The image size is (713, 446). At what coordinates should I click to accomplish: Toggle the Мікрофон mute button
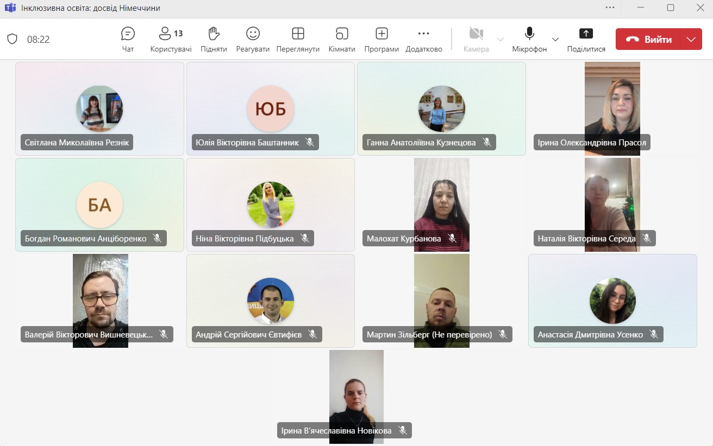coord(529,39)
